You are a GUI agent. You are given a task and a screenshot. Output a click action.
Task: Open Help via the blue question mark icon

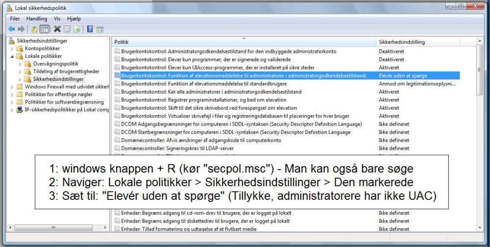pos(90,29)
